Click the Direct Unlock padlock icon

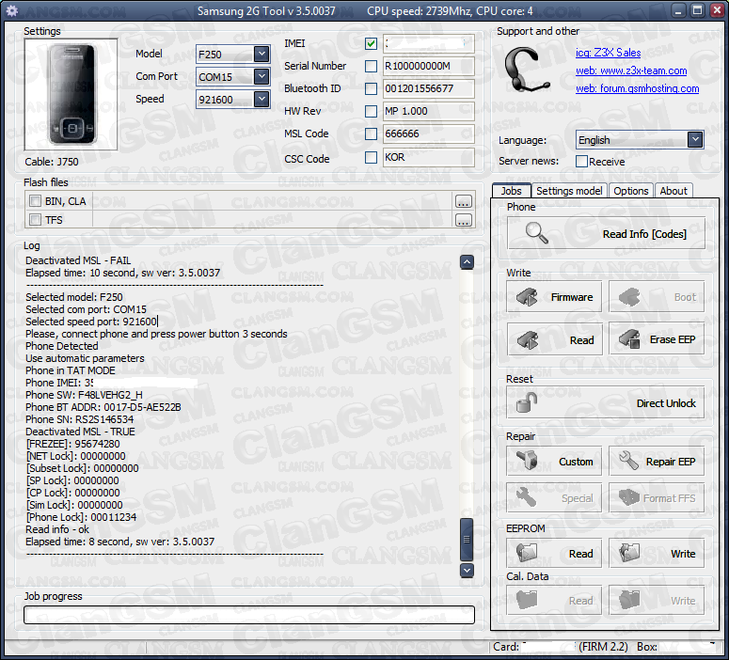[527, 402]
